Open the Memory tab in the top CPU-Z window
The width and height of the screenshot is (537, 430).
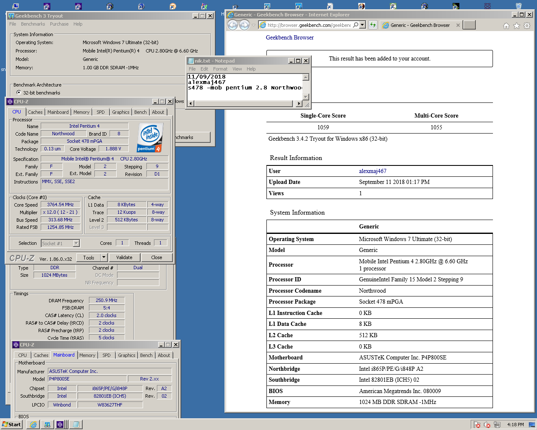81,112
